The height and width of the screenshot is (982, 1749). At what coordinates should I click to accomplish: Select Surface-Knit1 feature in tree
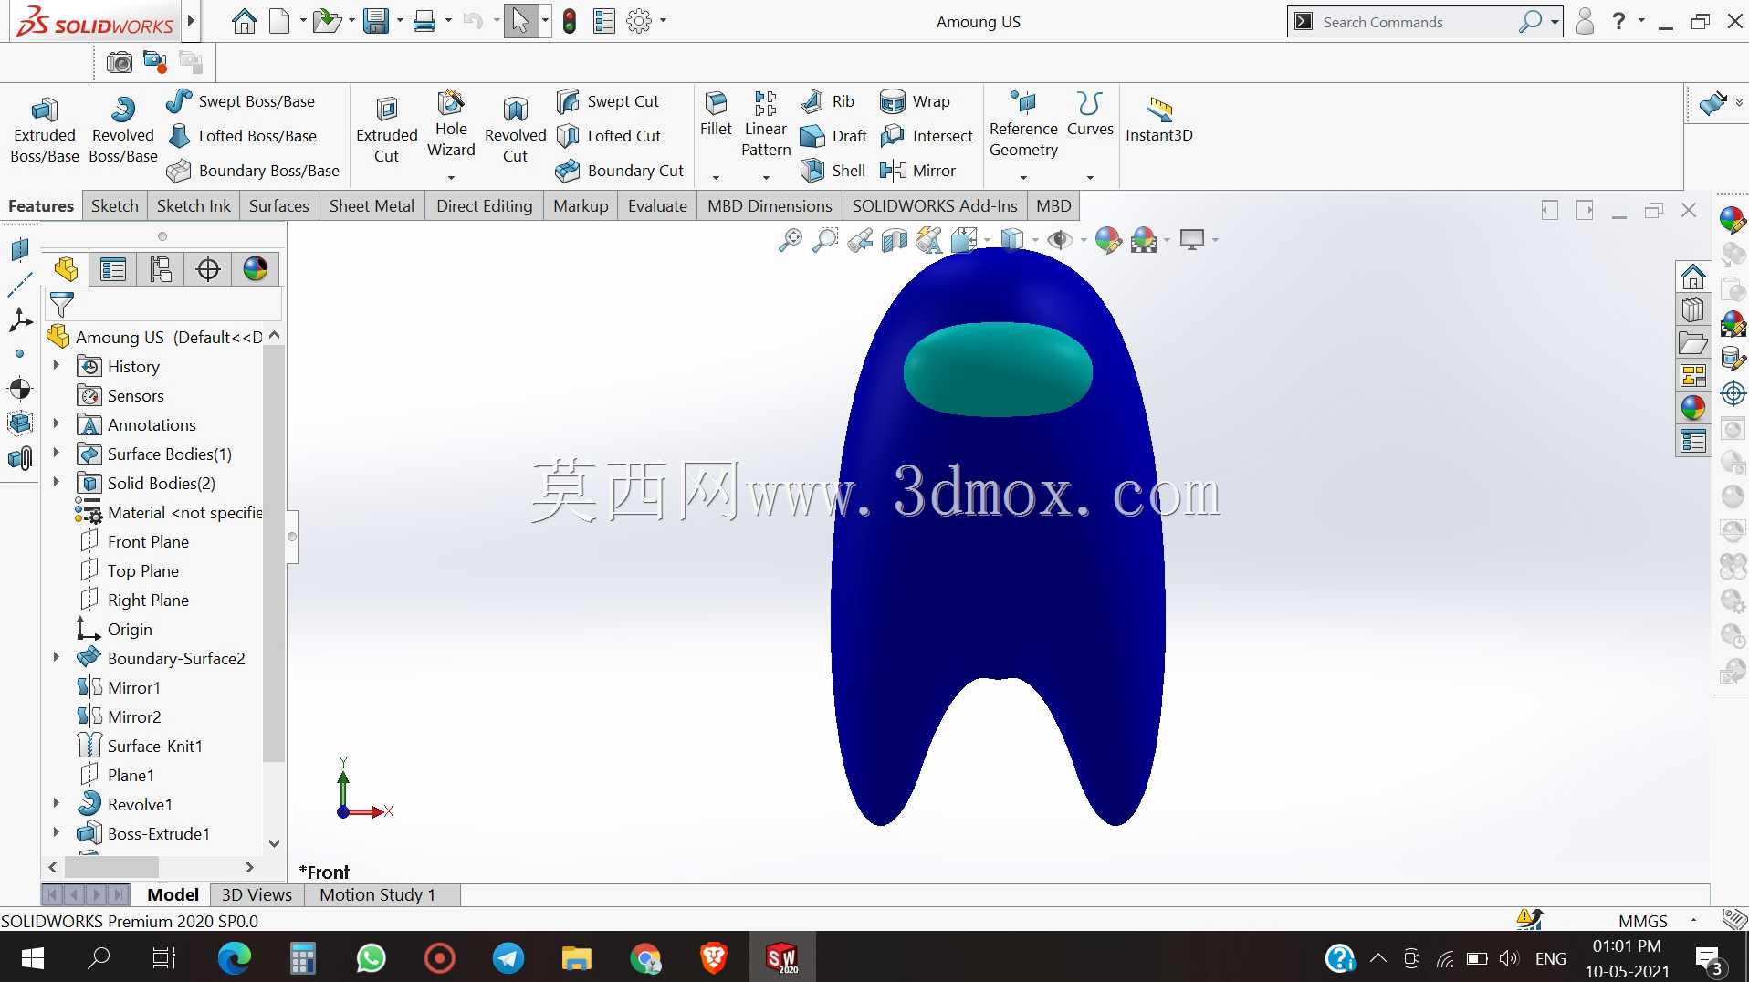point(154,746)
